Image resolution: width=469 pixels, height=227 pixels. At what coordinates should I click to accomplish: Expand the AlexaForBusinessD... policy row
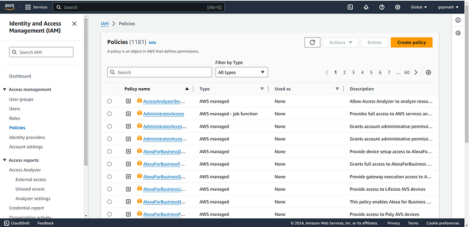(128, 151)
